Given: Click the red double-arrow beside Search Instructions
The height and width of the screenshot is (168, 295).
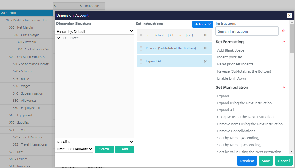Looking at the screenshot, I should point(283,31).
